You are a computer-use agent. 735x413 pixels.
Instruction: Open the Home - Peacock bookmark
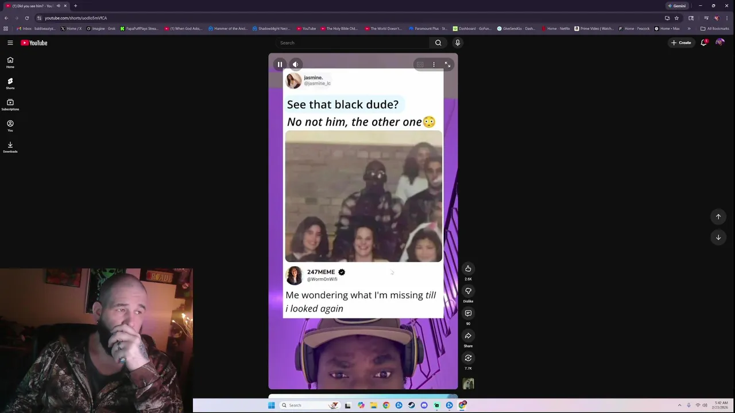pos(634,29)
